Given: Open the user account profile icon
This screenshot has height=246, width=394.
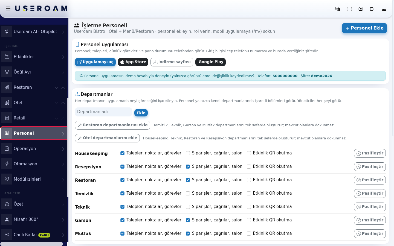Looking at the screenshot, I should point(361,9).
